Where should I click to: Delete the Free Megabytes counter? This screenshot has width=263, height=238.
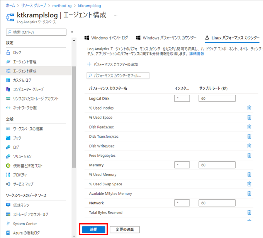click(x=249, y=156)
